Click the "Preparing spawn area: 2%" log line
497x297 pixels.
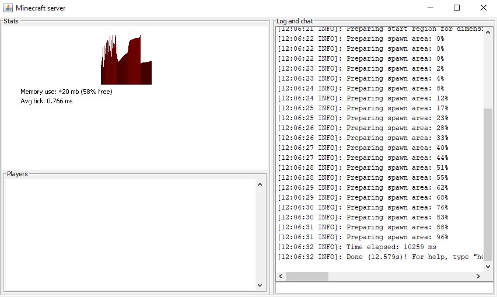pyautogui.click(x=361, y=68)
